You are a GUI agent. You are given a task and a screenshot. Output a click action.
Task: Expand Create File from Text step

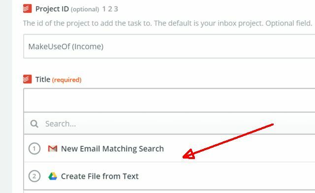169,176
